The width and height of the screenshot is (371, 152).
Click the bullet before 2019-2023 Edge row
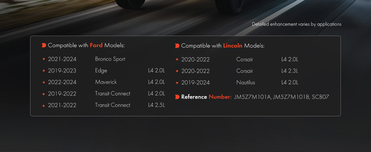point(44,71)
